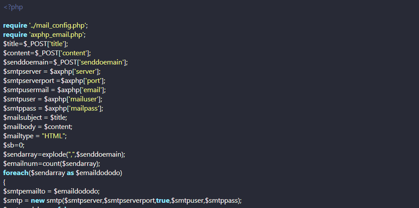Click the foreach keyword
Viewport: 419px width, 208px height.
coord(16,173)
